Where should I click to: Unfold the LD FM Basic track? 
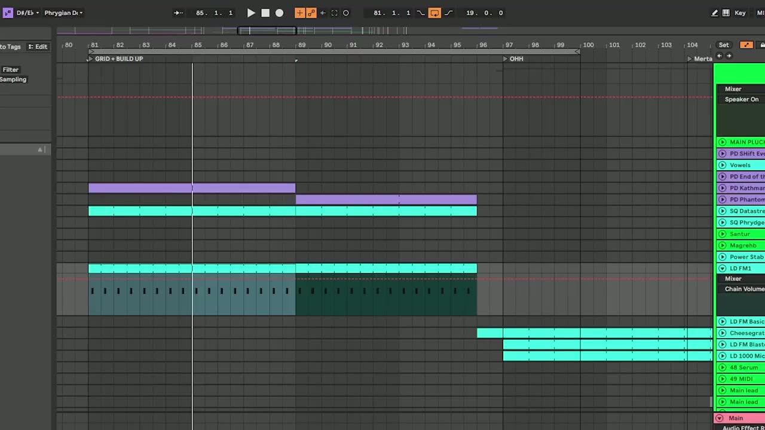[x=722, y=321]
